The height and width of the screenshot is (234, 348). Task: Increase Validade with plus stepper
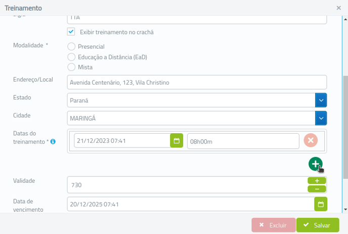click(x=317, y=181)
